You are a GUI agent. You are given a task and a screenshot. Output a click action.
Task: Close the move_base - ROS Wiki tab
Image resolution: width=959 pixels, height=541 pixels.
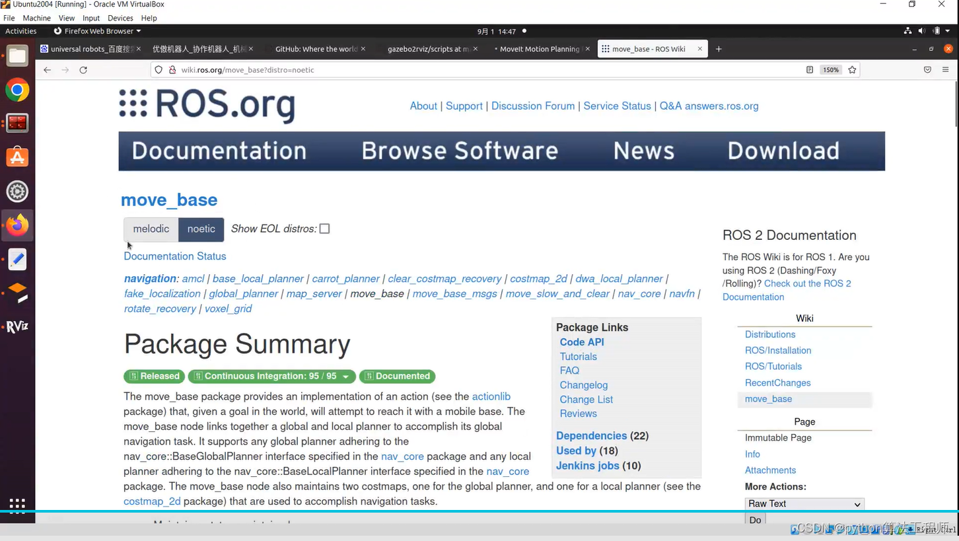(x=700, y=49)
